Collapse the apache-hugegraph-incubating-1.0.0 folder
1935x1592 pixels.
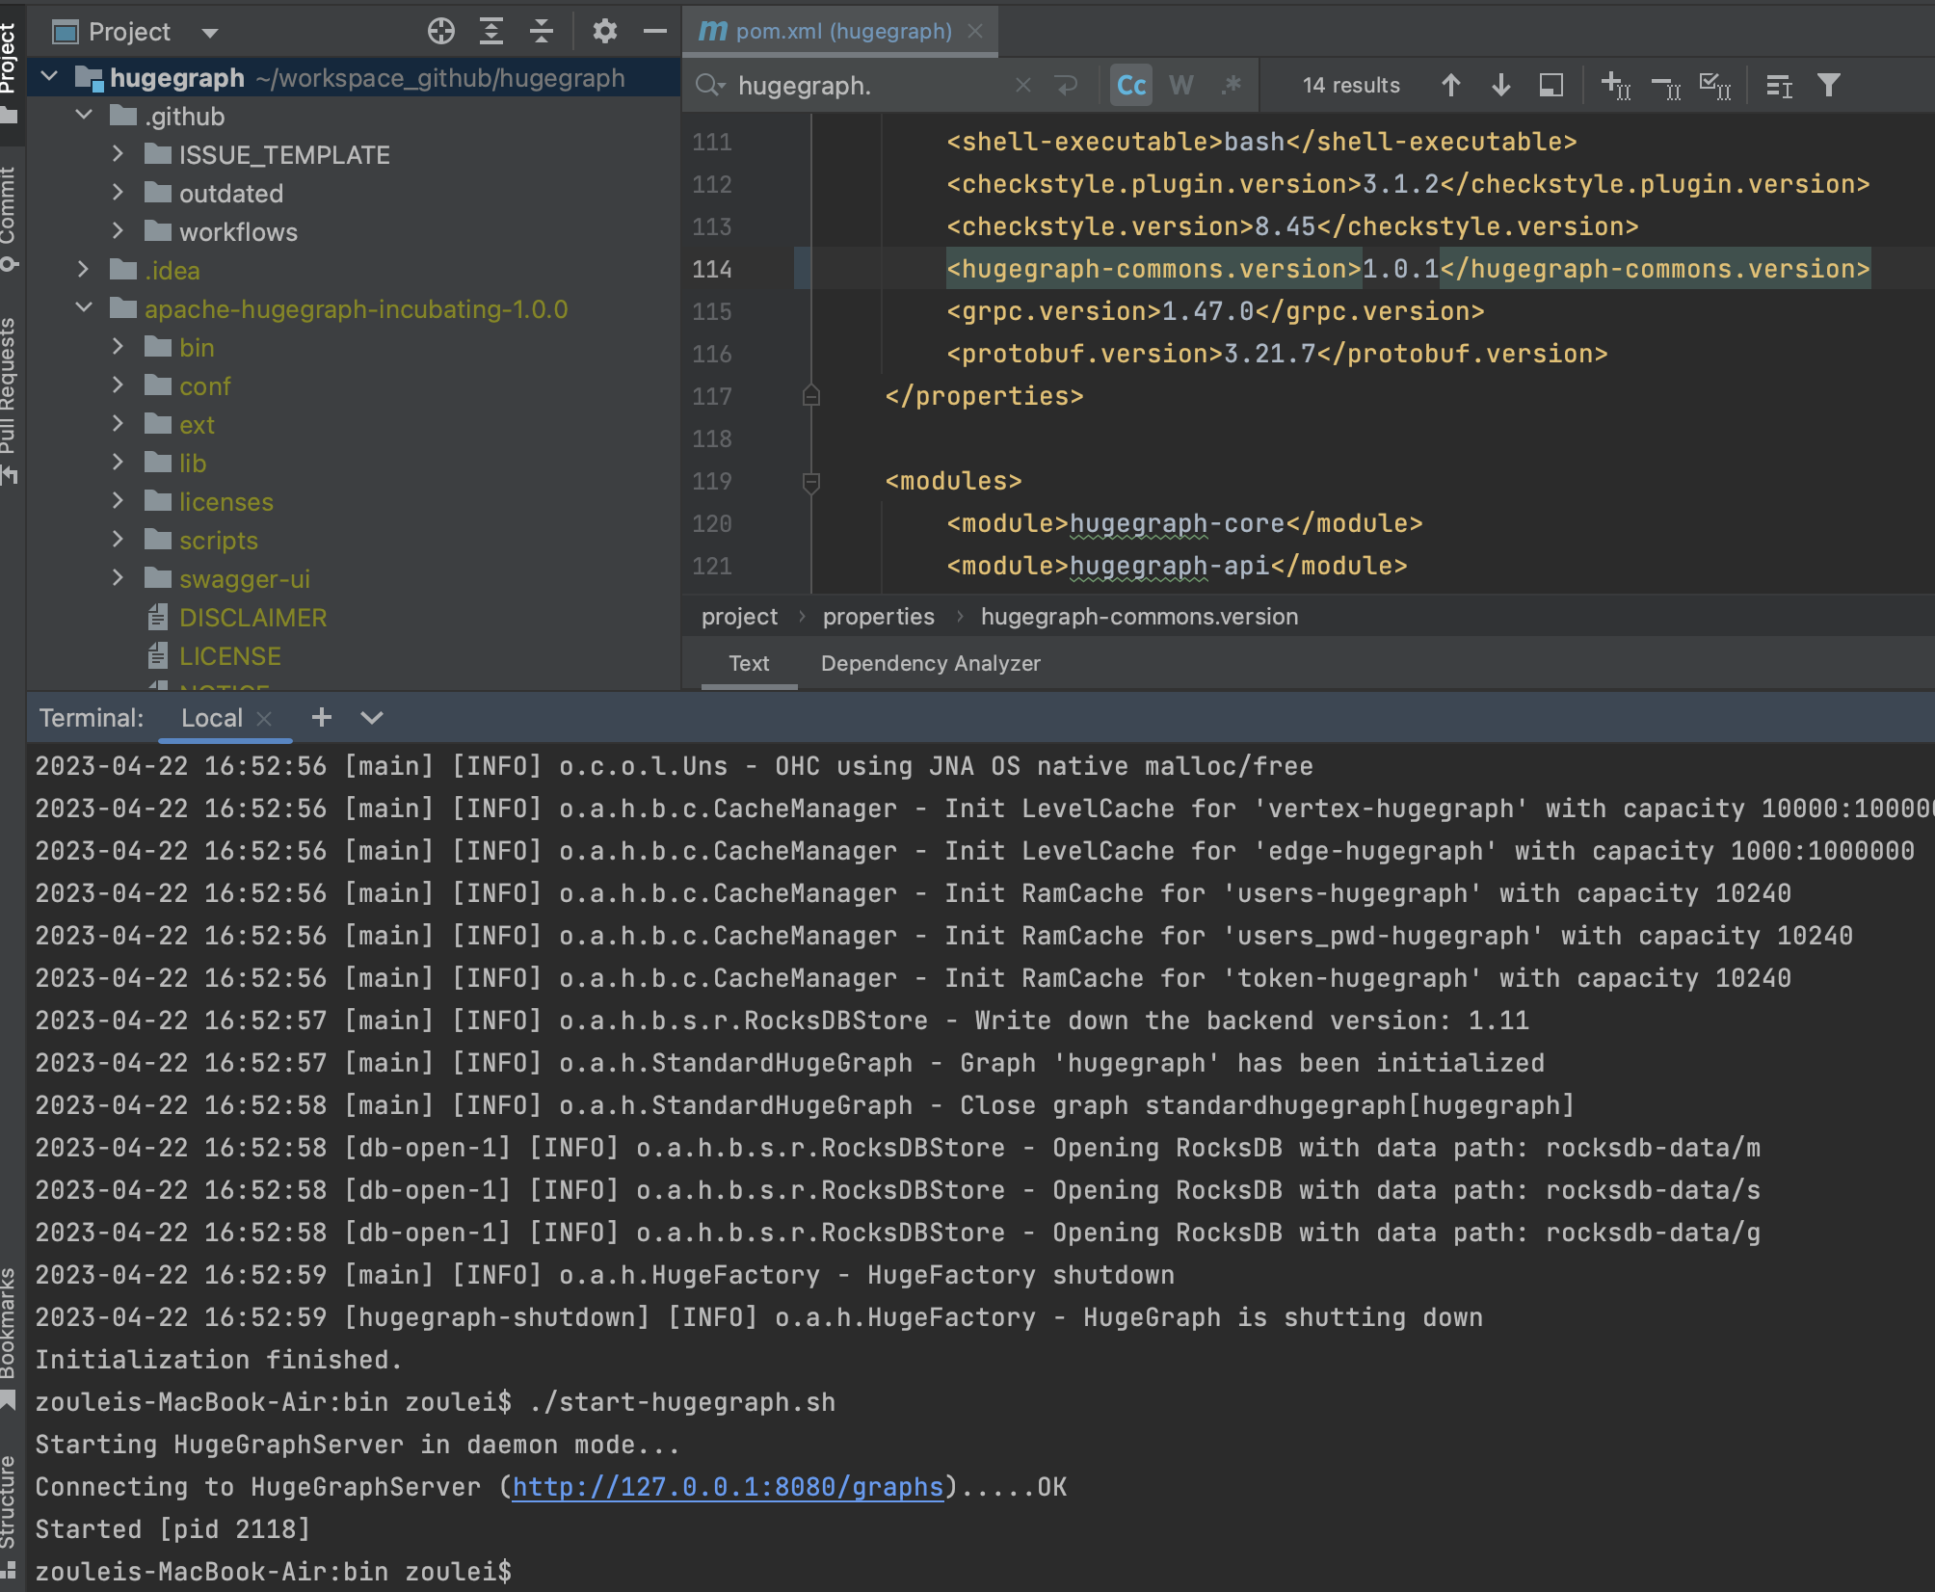84,308
